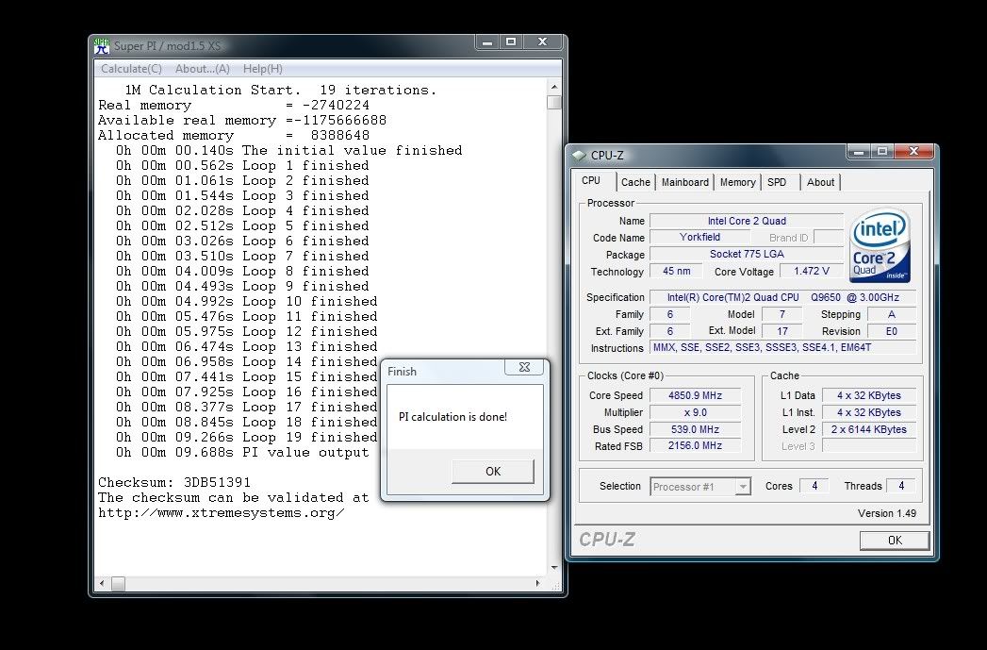This screenshot has height=650, width=987.
Task: Click the 'Loop 1 finished' line
Action: point(242,165)
